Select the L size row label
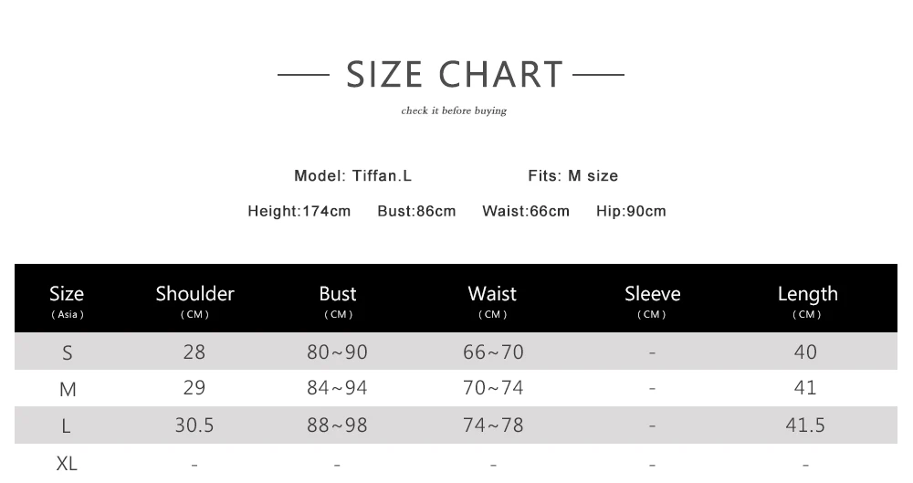 click(66, 426)
